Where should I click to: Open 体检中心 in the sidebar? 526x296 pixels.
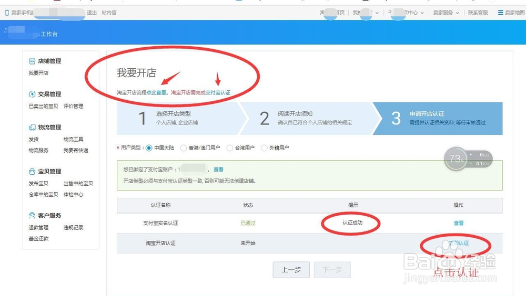tap(74, 195)
